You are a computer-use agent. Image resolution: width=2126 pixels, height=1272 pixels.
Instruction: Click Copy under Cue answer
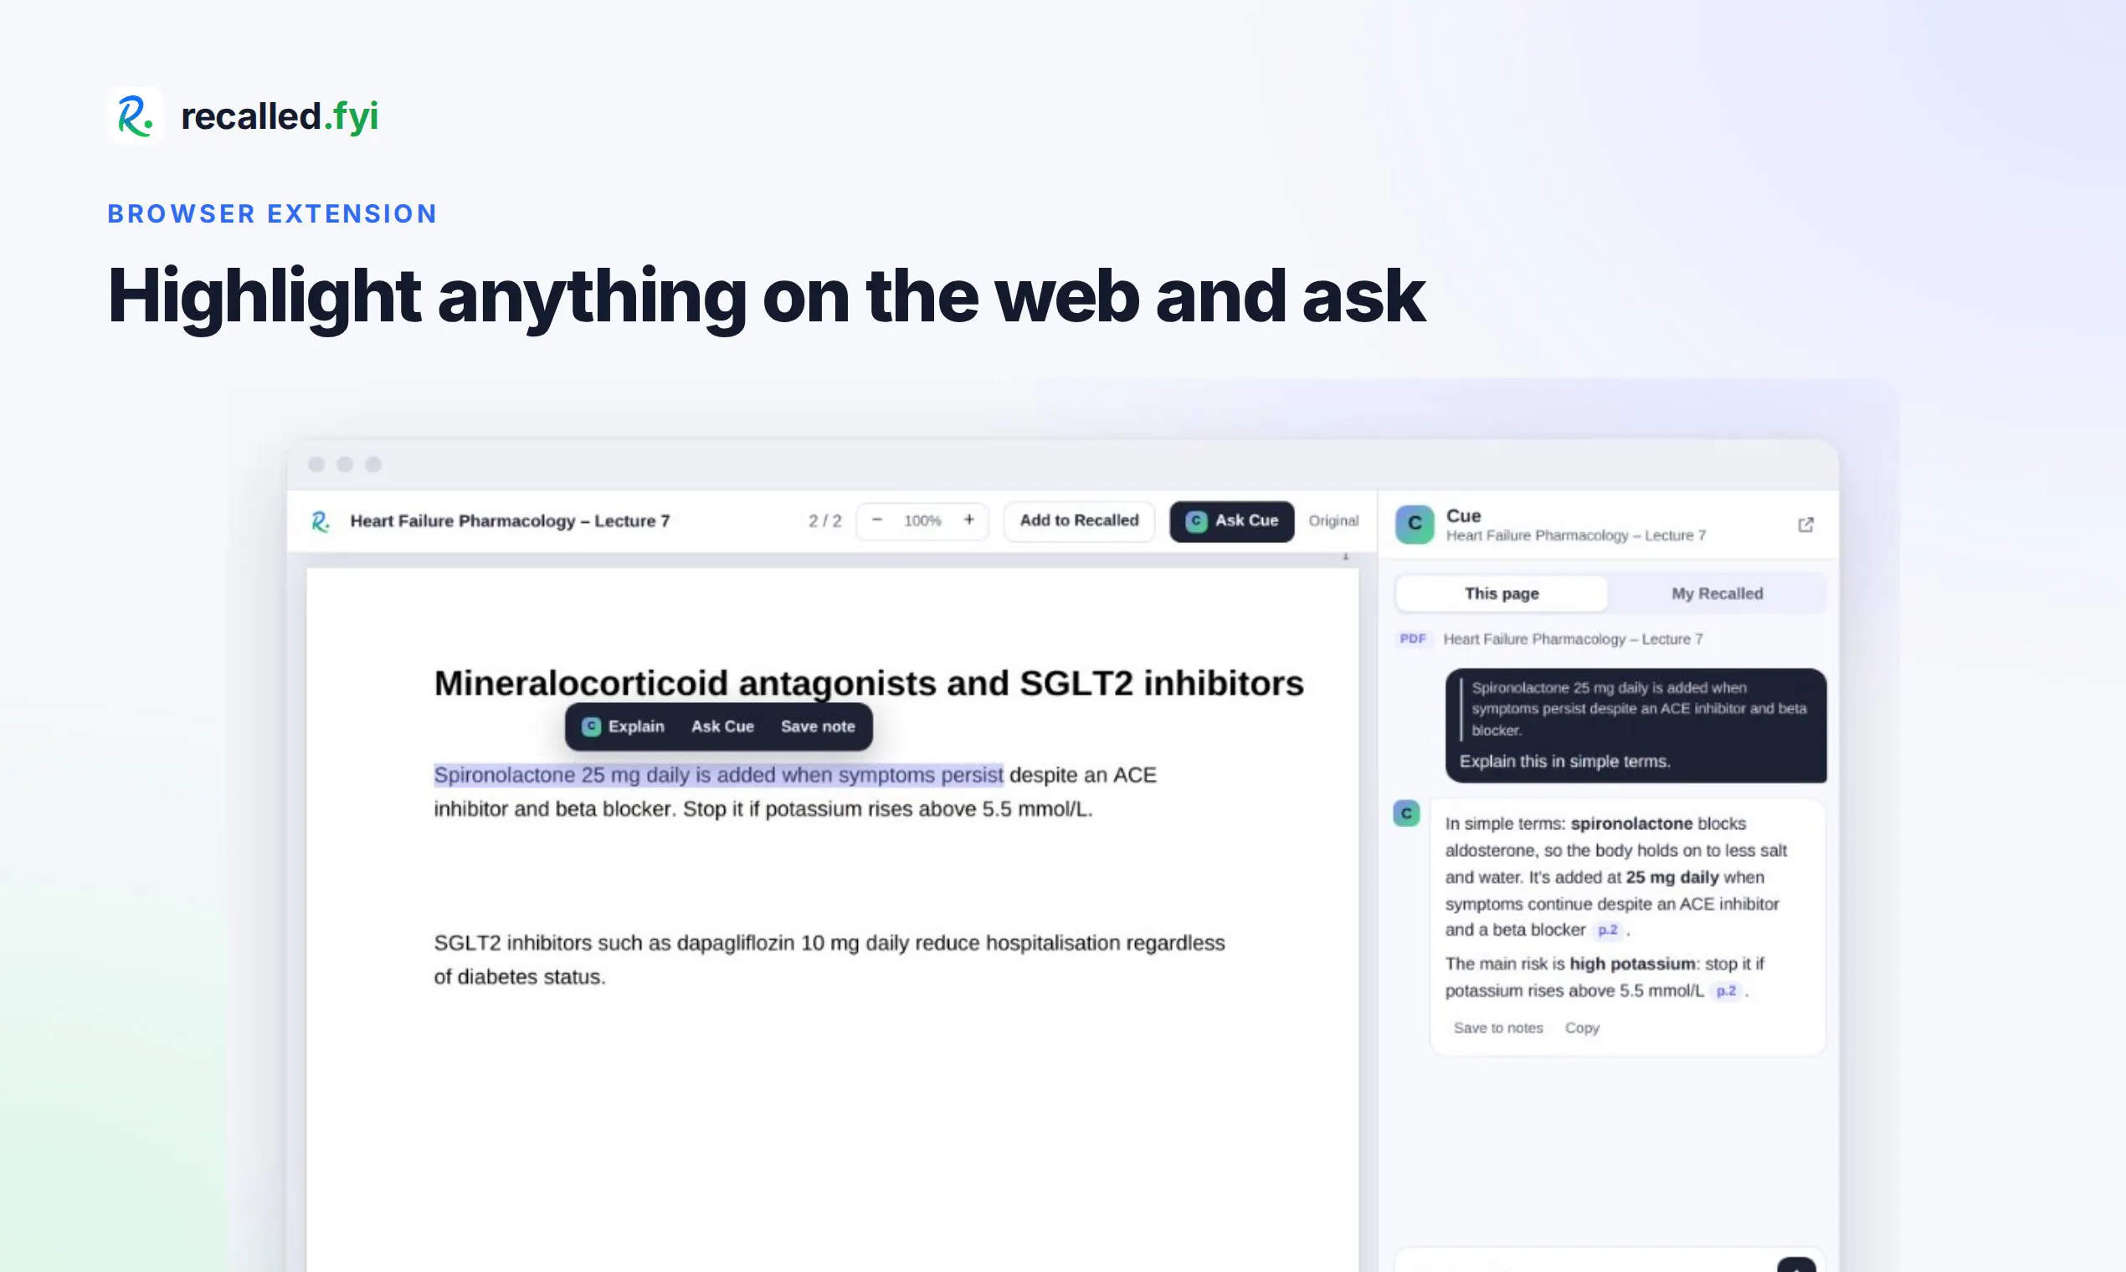(1582, 1028)
